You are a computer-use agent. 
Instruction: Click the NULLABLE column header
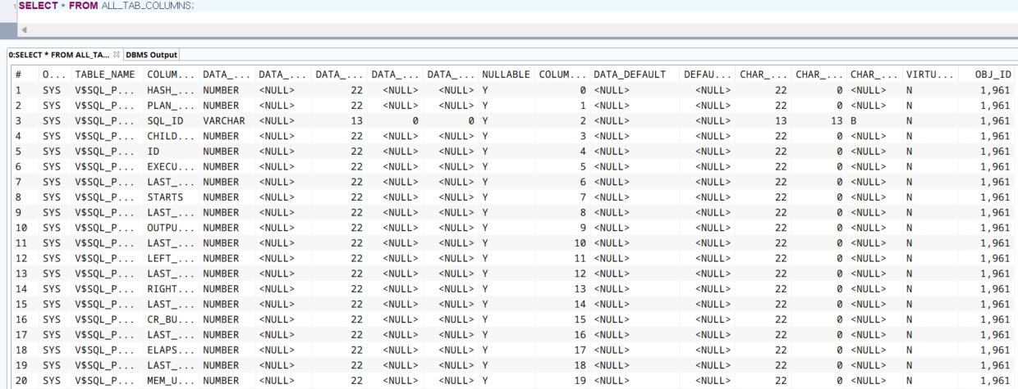coord(506,75)
